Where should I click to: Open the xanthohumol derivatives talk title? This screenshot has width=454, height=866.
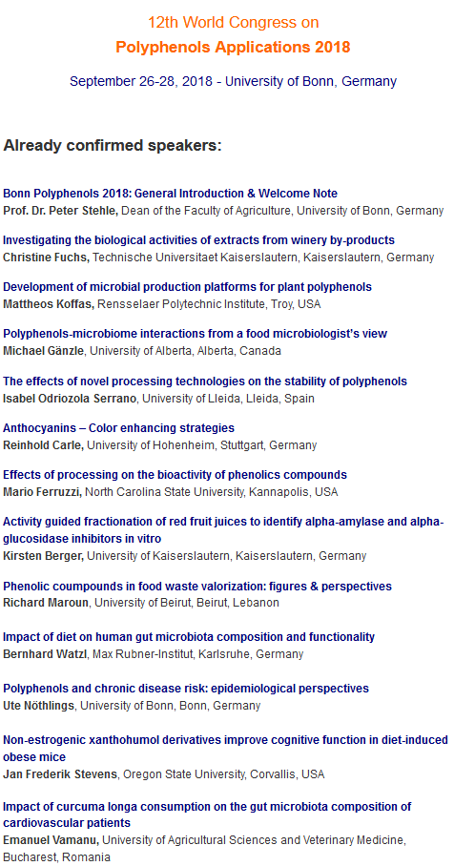(x=225, y=749)
